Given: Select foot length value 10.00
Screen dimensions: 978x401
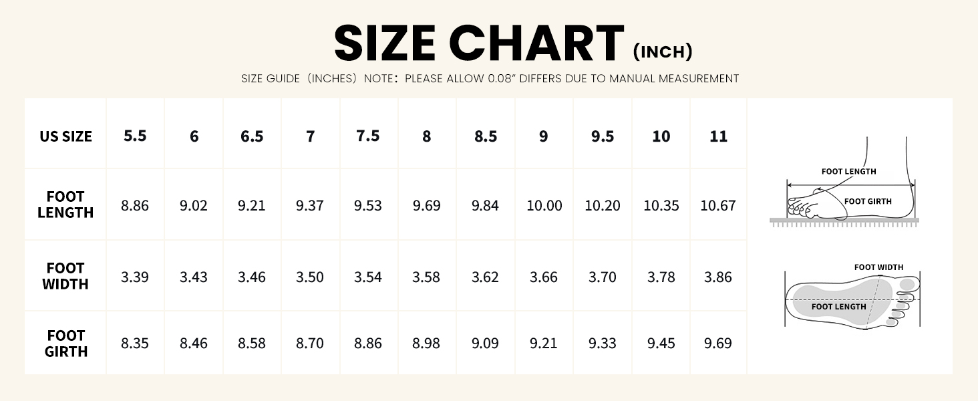Looking at the screenshot, I should tap(544, 206).
